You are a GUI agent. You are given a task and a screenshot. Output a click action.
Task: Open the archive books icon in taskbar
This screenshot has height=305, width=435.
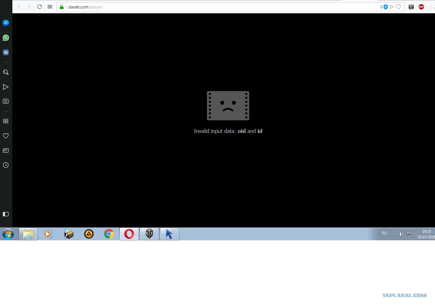[x=69, y=234]
